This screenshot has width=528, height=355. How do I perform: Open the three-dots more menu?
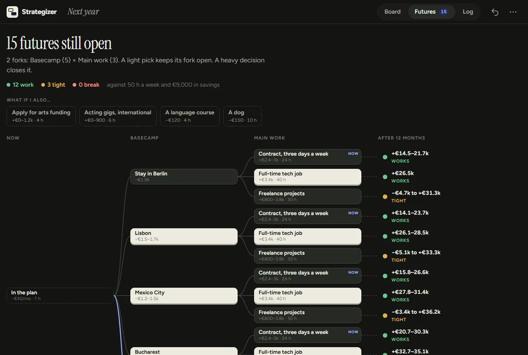pyautogui.click(x=513, y=12)
